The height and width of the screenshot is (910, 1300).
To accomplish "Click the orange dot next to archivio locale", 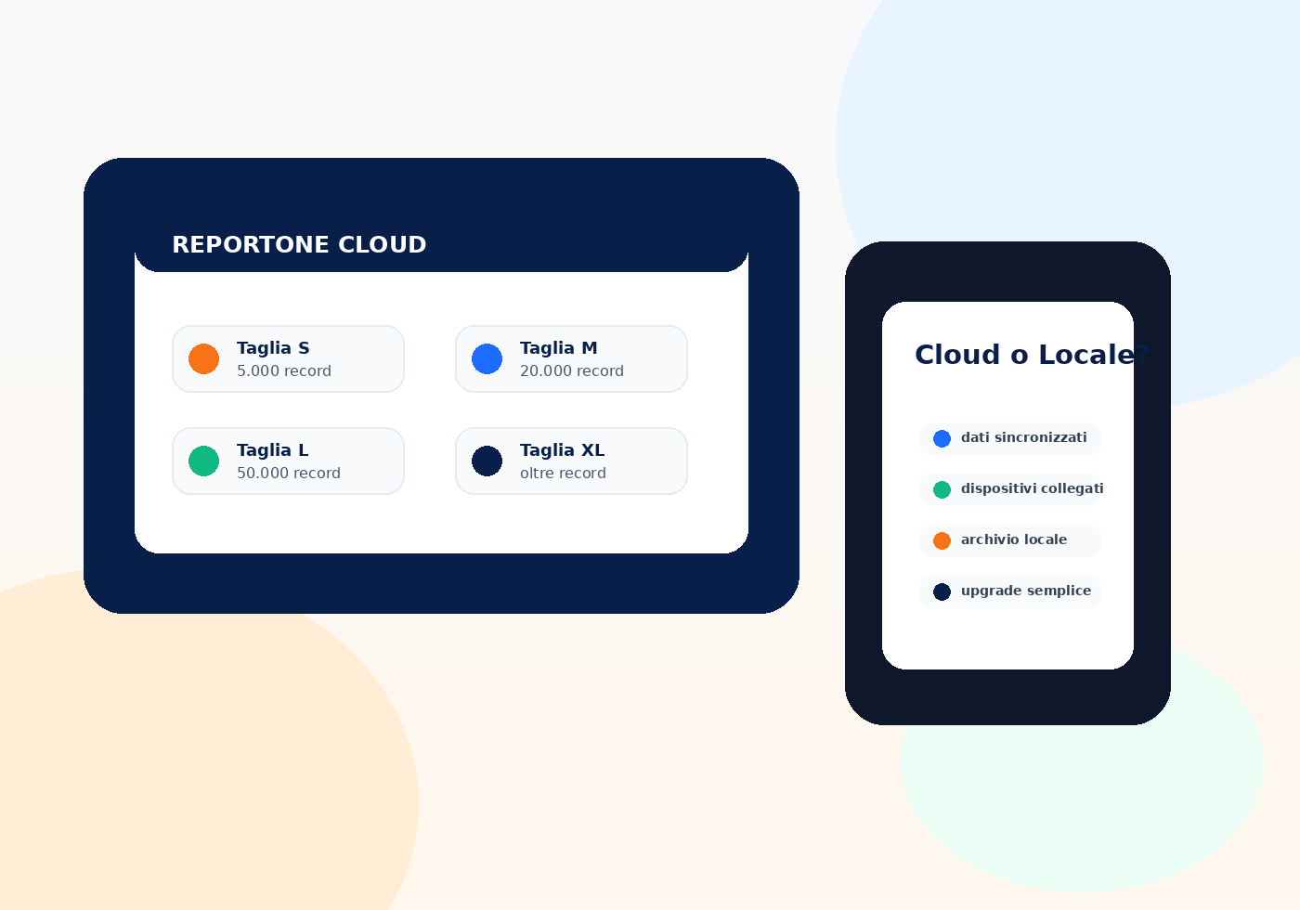I will click(942, 540).
